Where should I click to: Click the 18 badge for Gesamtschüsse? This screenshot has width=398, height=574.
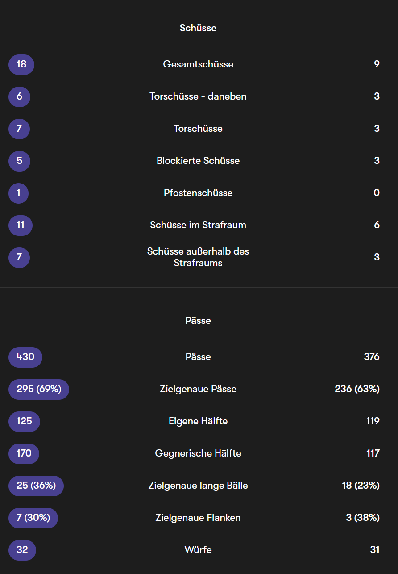click(21, 64)
